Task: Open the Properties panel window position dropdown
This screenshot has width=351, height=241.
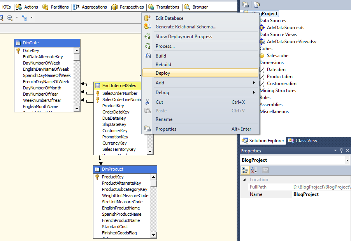Action: 335,150
